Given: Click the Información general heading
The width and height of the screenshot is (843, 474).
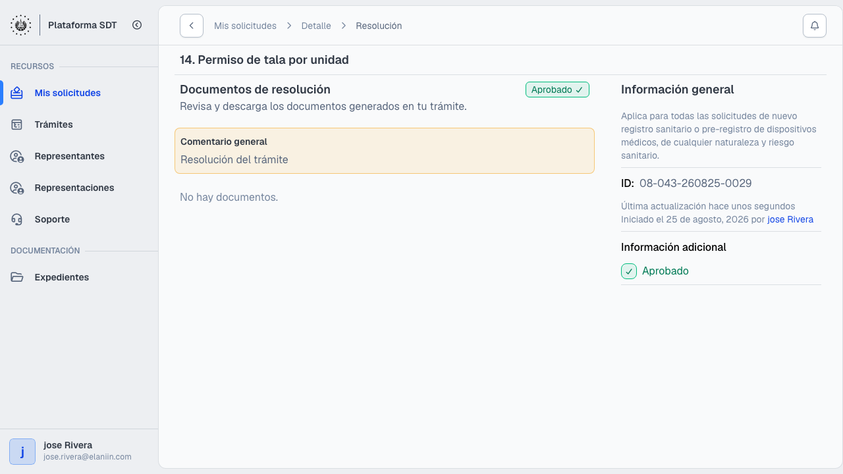Looking at the screenshot, I should 677,90.
